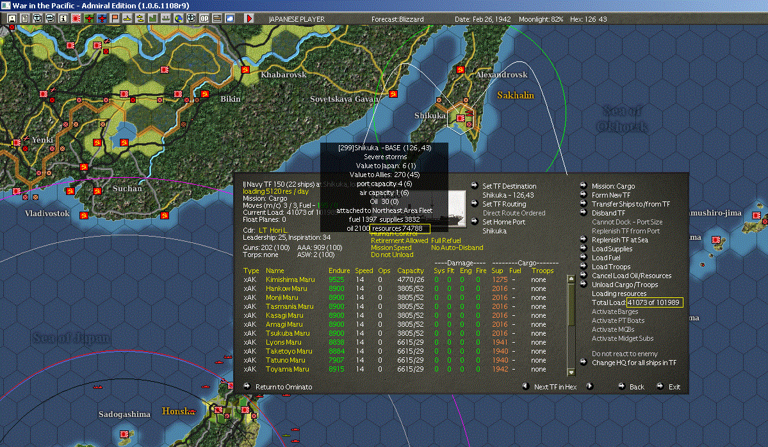Click Cancel Load Oil/Resources
The width and height of the screenshot is (768, 447).
point(632,276)
